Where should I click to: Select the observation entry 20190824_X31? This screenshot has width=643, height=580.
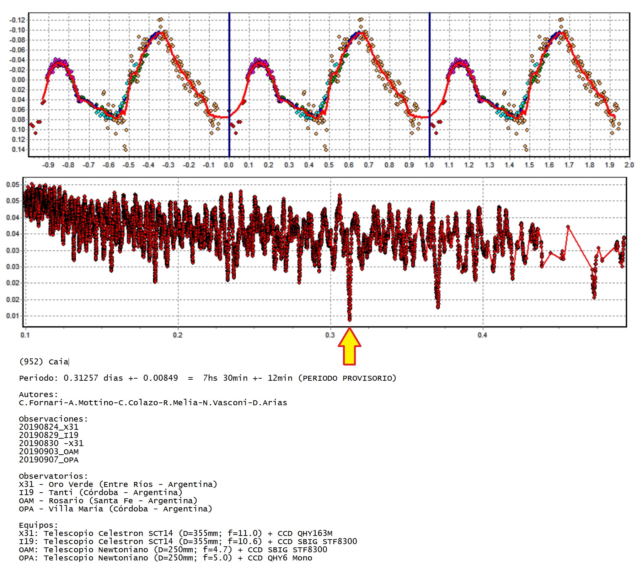pos(49,427)
